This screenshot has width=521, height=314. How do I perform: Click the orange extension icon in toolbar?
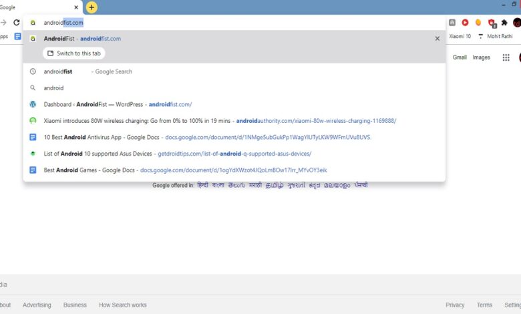point(478,22)
